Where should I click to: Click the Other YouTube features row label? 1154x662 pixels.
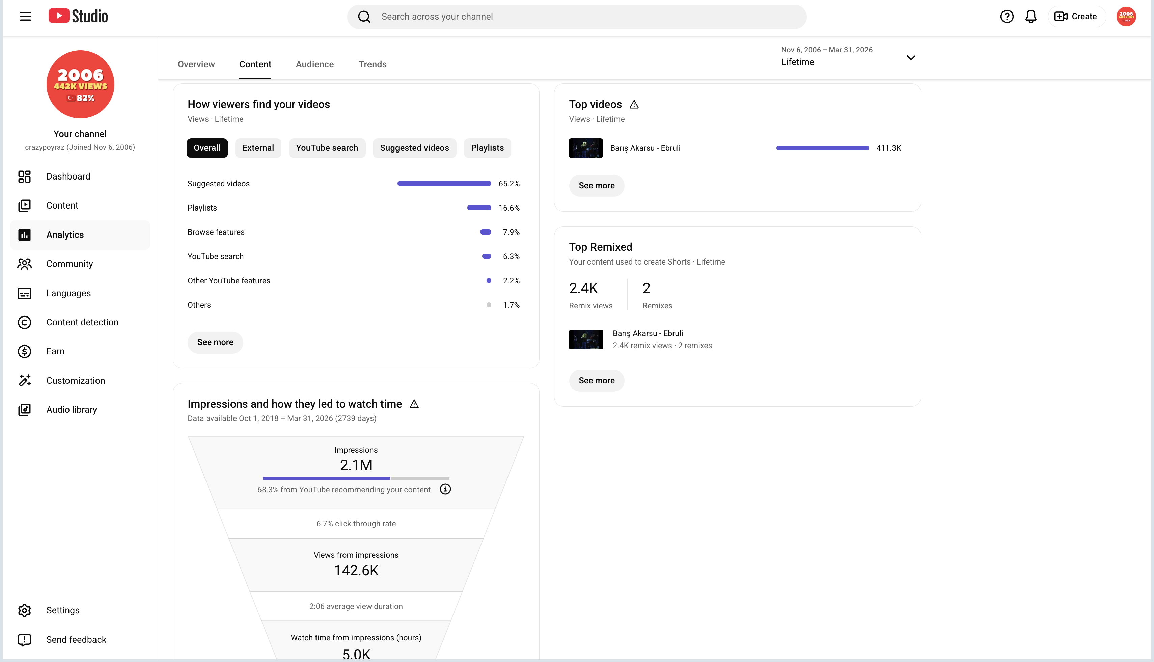229,281
